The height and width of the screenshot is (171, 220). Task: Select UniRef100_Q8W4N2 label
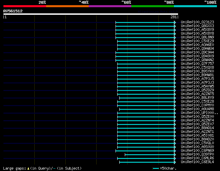coord(197,60)
